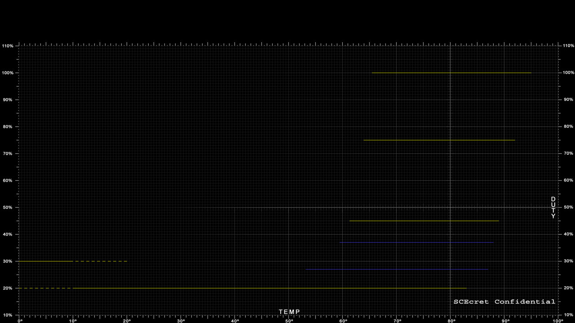Click the TEMP axis title
575x323 pixels.
point(289,312)
